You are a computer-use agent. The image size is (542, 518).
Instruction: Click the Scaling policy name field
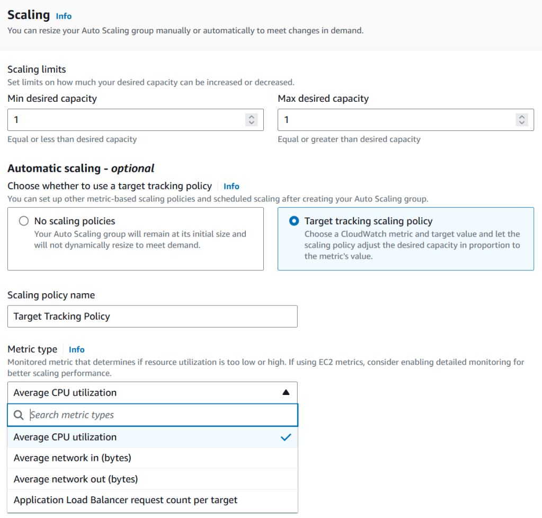tap(152, 317)
